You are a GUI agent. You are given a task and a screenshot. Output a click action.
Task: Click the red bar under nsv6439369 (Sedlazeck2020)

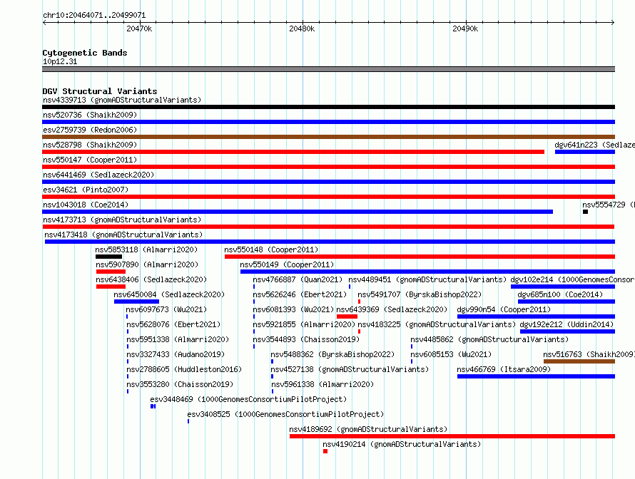347,316
